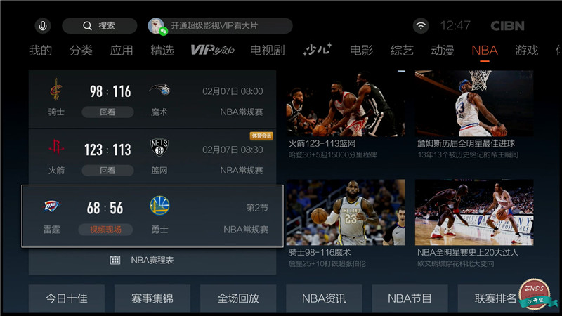Image resolution: width=562 pixels, height=316 pixels.
Task: Click the 骑士98-116魔术 title text
Action: click(320, 253)
